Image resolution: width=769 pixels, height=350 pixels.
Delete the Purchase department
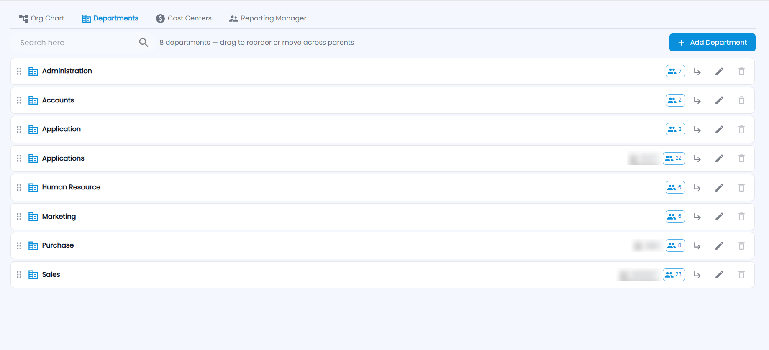[x=741, y=246]
